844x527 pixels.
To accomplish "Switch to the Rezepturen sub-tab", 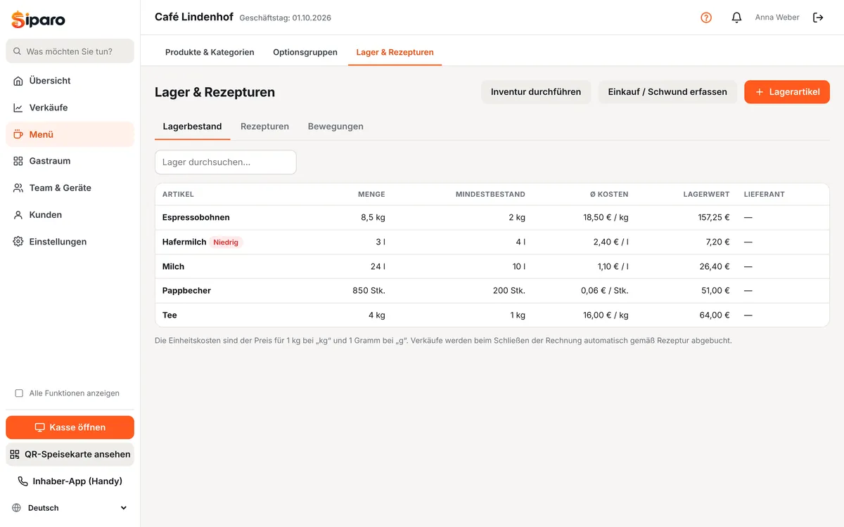I will point(264,126).
